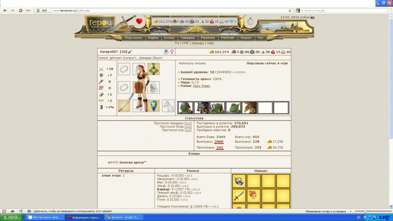Click the browser back arrow
The height and width of the screenshot is (221, 393).
[x=5, y=10]
